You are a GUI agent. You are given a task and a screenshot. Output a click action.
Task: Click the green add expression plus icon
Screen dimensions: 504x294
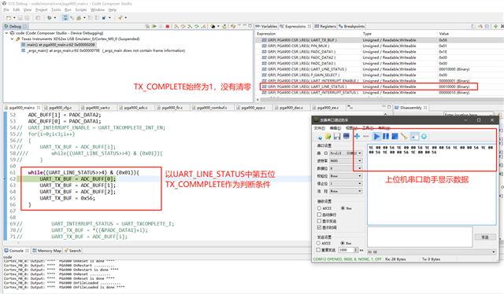[x=495, y=26]
